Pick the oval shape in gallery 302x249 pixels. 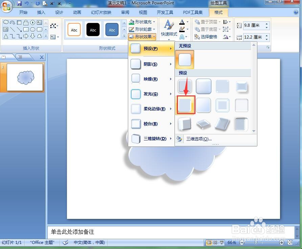[x=33, y=29]
